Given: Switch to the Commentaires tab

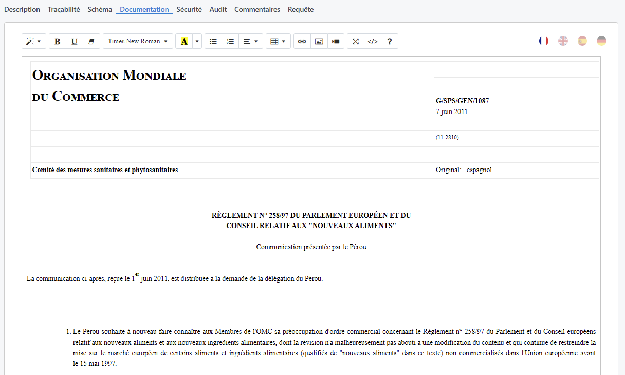Looking at the screenshot, I should [258, 9].
